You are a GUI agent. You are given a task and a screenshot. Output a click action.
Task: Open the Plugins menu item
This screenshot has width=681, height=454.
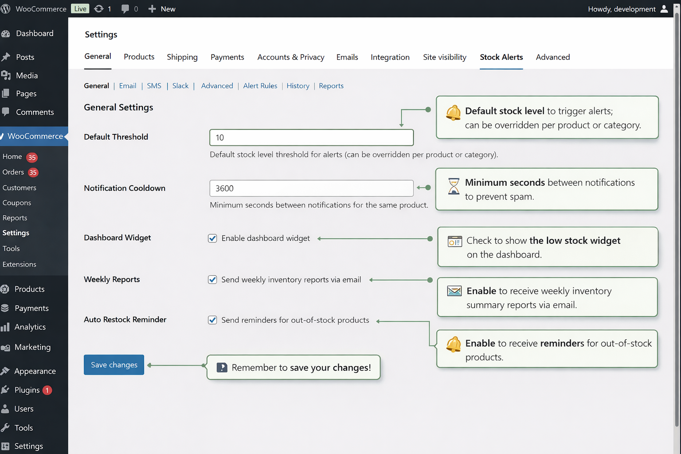pyautogui.click(x=27, y=390)
